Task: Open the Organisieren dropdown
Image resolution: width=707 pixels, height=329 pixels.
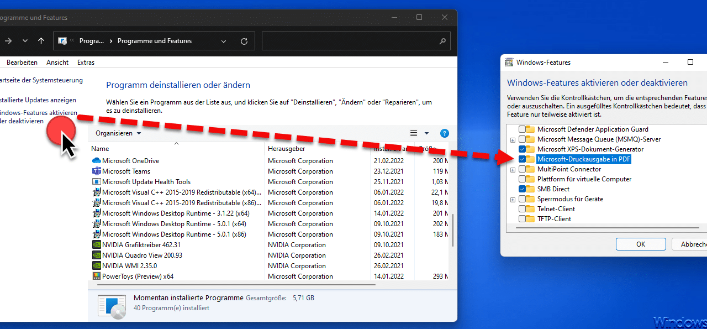Action: pyautogui.click(x=118, y=133)
